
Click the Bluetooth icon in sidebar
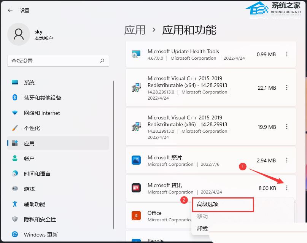15,97
